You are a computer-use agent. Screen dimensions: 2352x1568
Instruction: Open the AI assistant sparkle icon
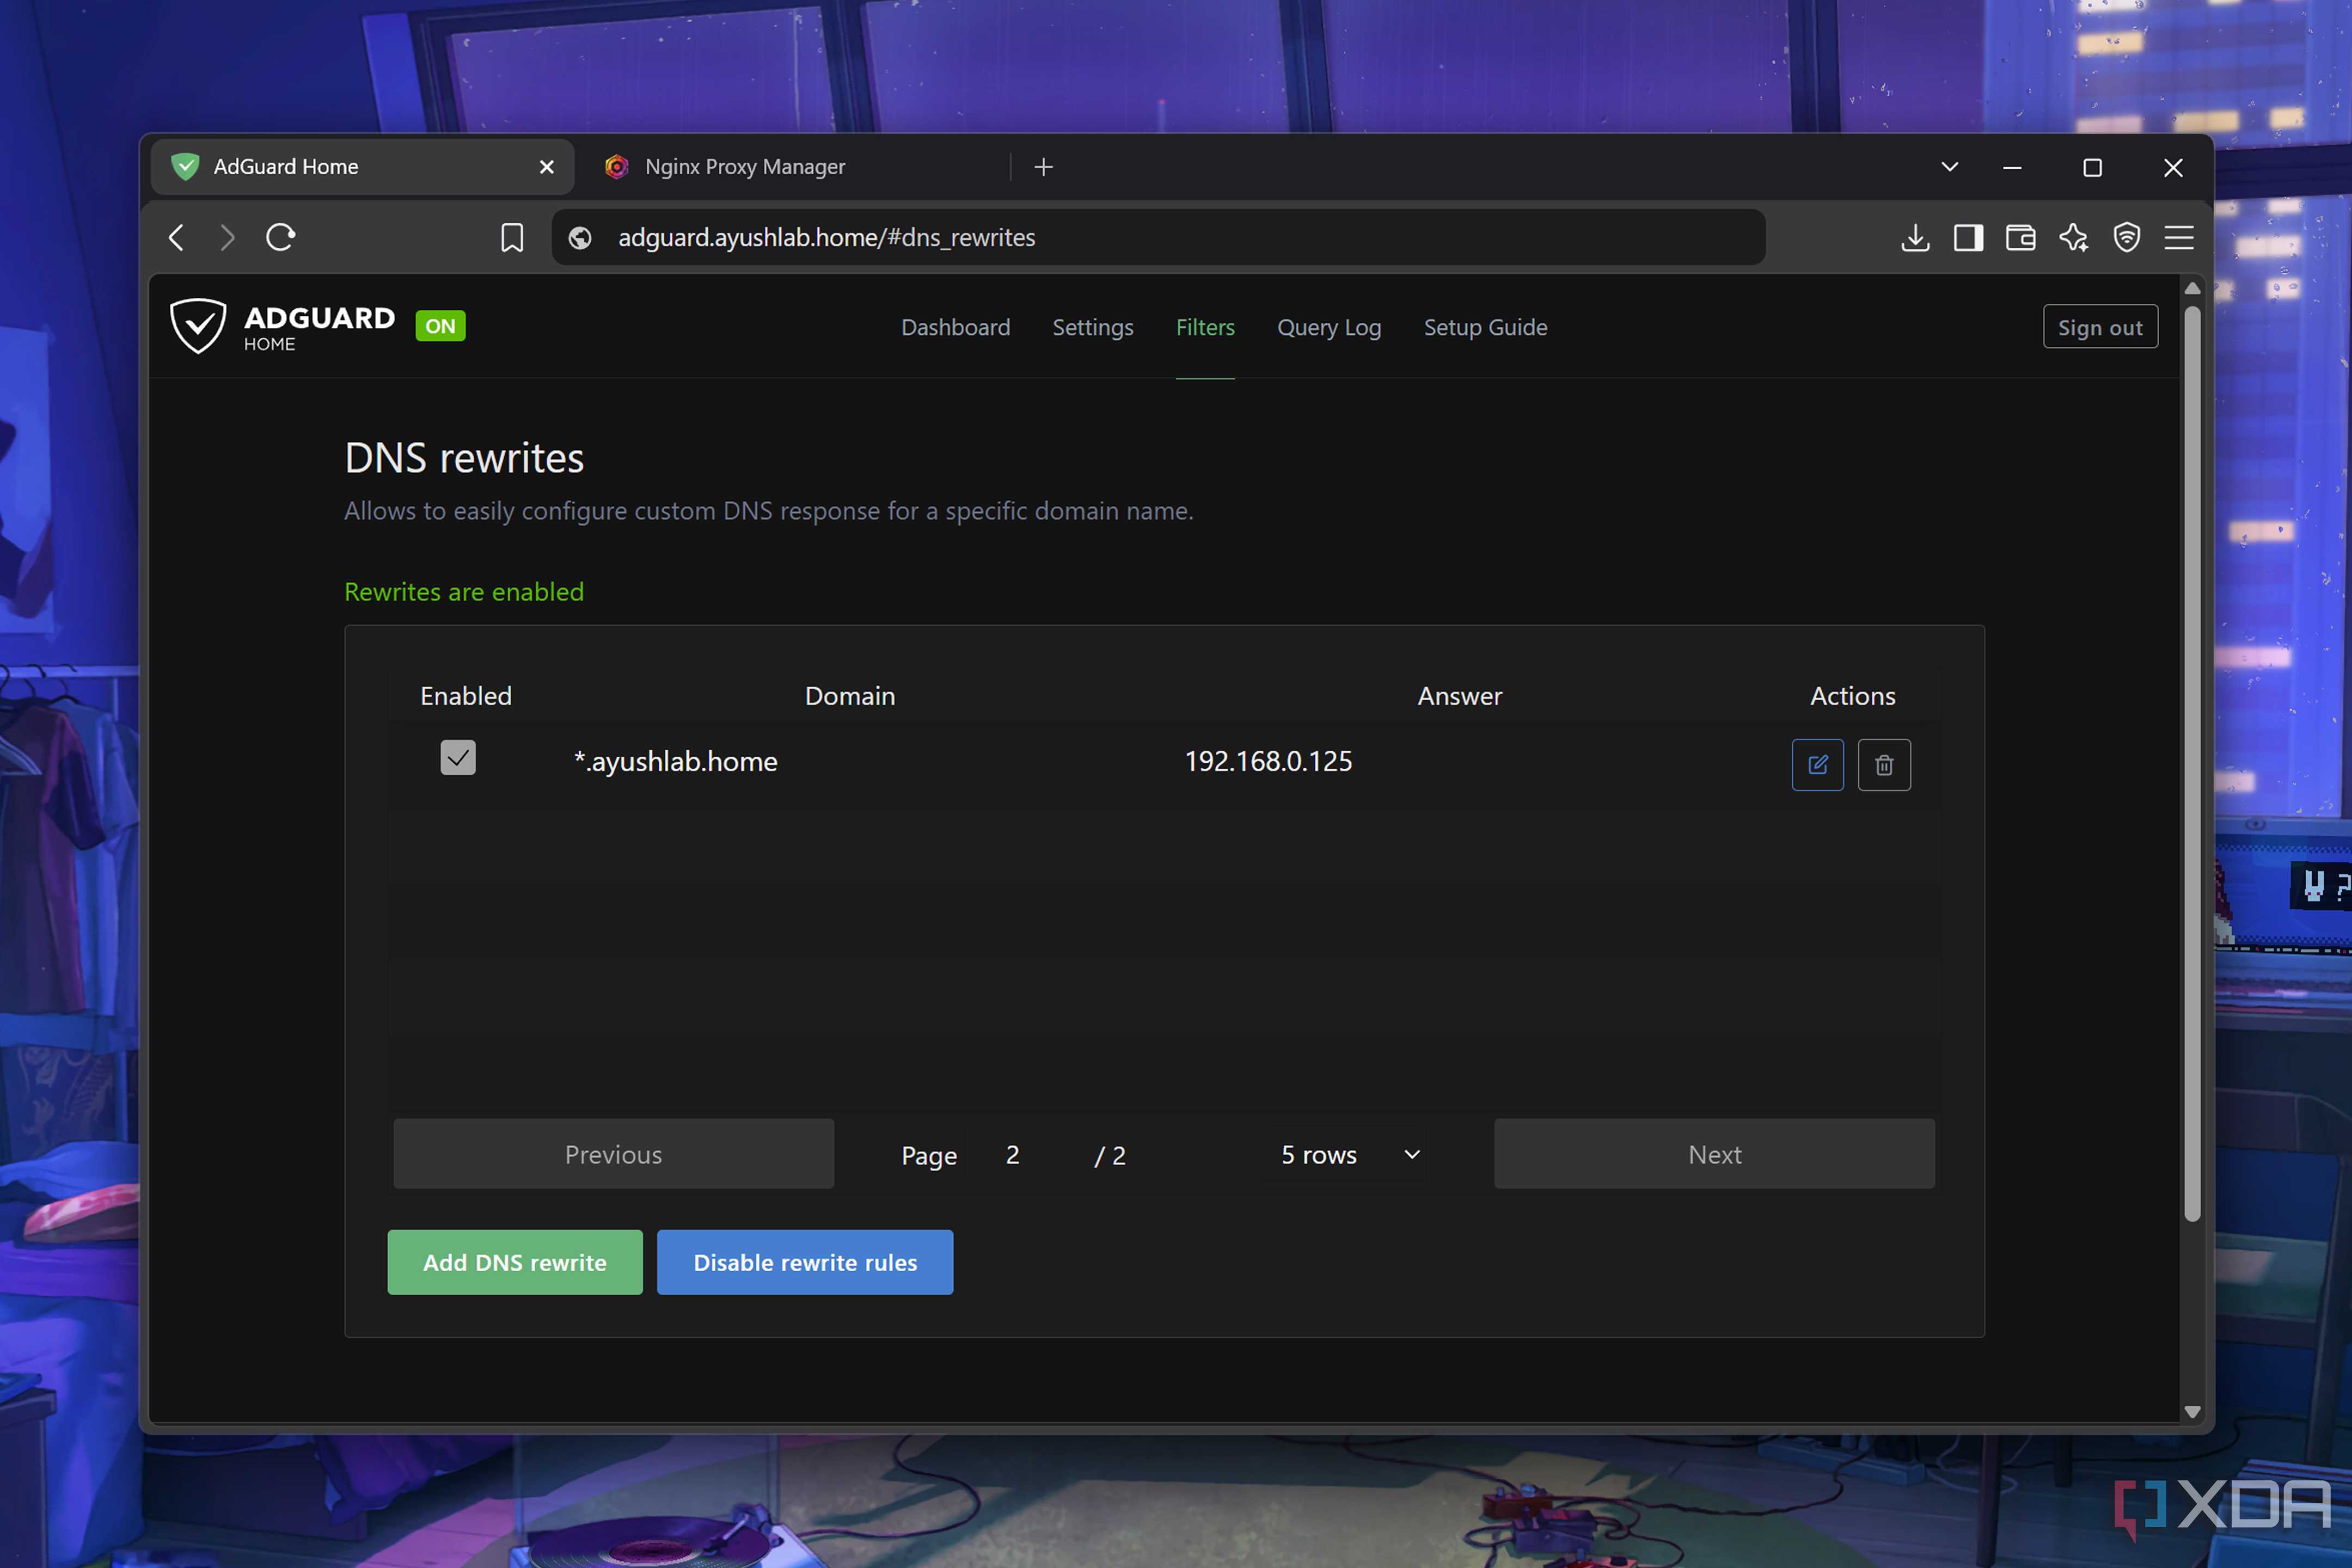[2074, 238]
